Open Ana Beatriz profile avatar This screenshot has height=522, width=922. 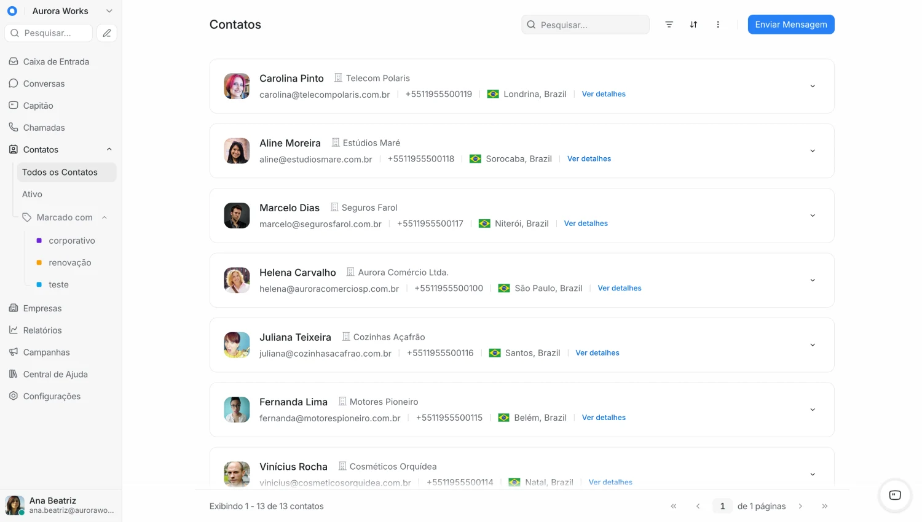[x=15, y=505]
